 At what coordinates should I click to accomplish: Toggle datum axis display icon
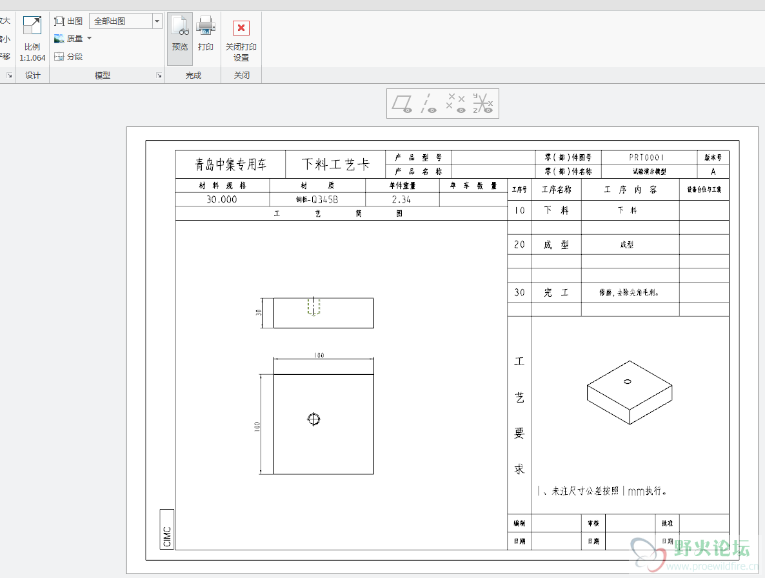(x=428, y=103)
